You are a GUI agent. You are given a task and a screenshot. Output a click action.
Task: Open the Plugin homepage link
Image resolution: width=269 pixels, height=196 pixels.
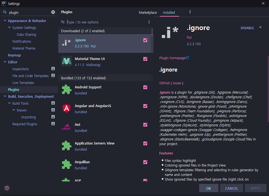pyautogui.click(x=172, y=58)
